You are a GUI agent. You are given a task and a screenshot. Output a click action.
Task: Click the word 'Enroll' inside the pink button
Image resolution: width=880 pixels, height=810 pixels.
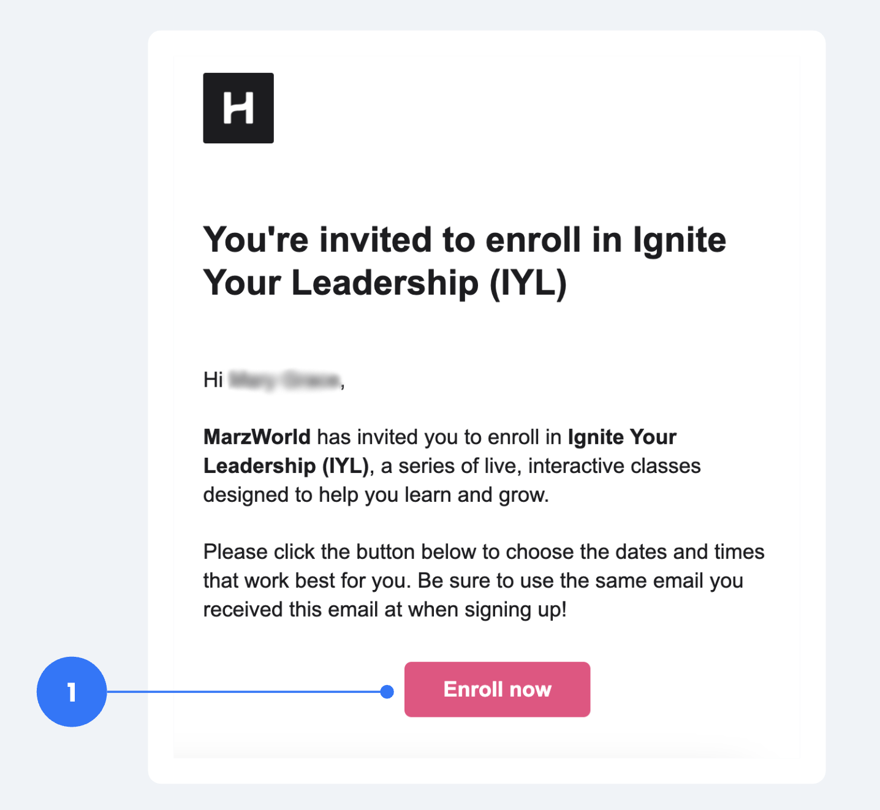click(x=473, y=689)
